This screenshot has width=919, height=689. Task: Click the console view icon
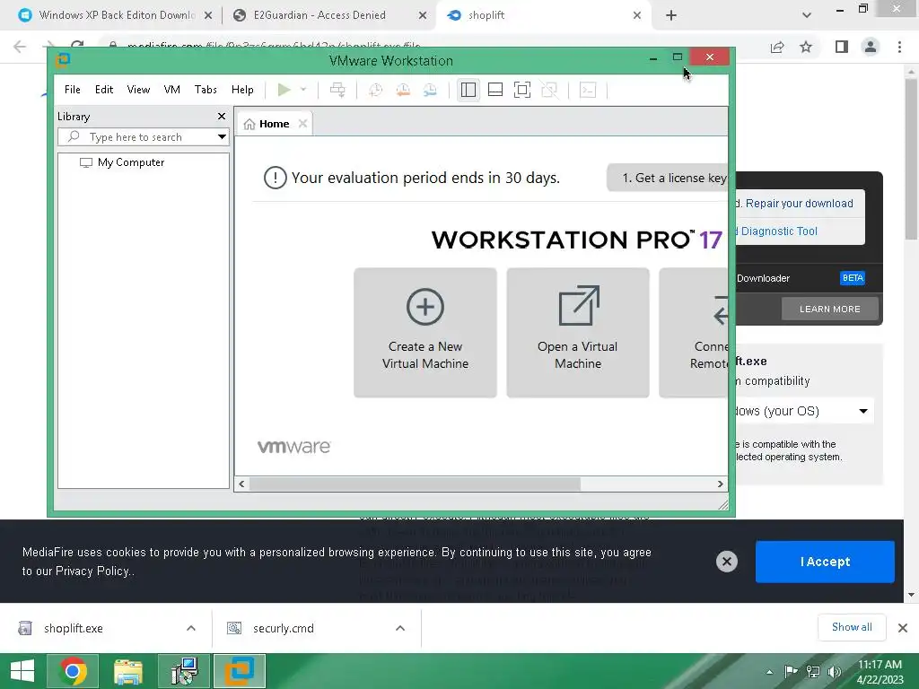click(x=588, y=90)
